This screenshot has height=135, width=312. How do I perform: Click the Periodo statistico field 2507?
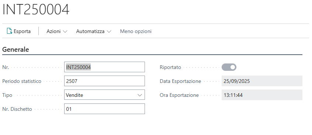pos(104,81)
